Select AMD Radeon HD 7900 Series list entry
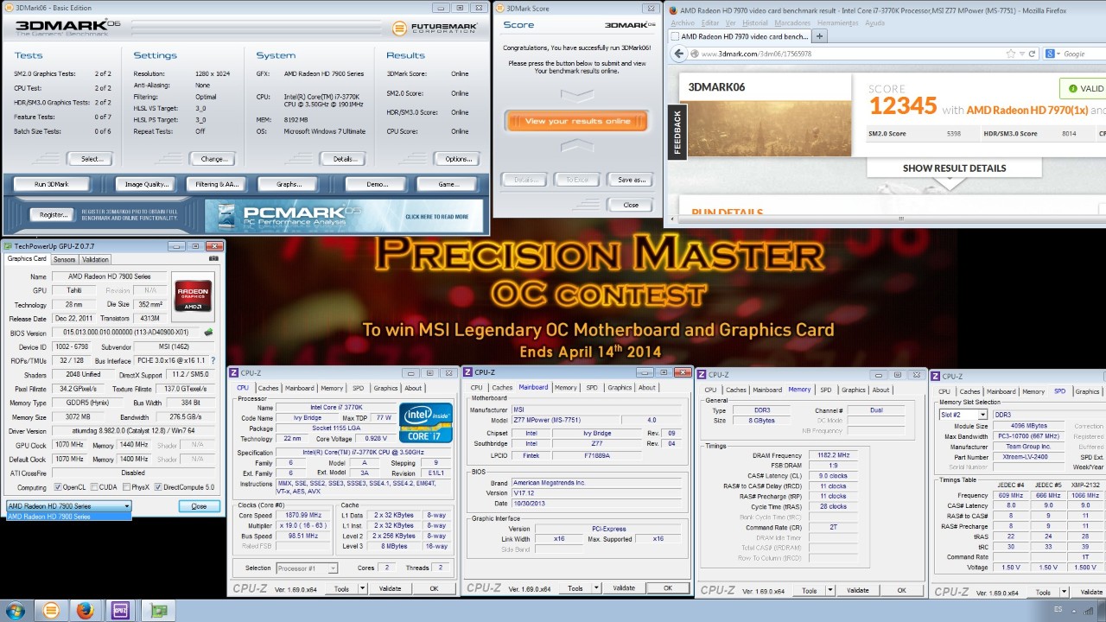Image resolution: width=1106 pixels, height=622 pixels. [68, 517]
